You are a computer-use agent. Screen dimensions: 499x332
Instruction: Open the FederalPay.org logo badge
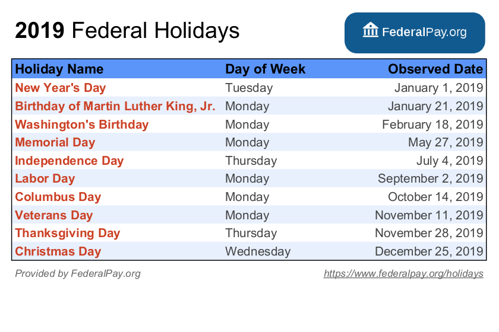click(415, 33)
